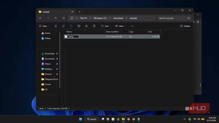Go back with the left arrow

pos(40,18)
